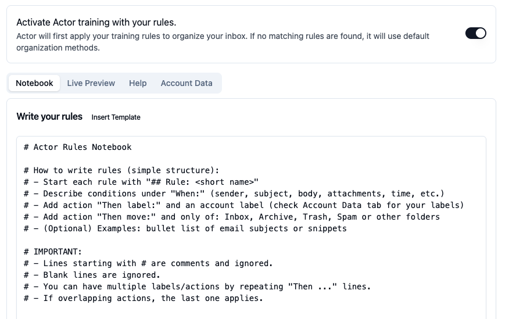The width and height of the screenshot is (509, 319).
Task: Place cursor on 'How to write rules' line
Action: coord(121,170)
